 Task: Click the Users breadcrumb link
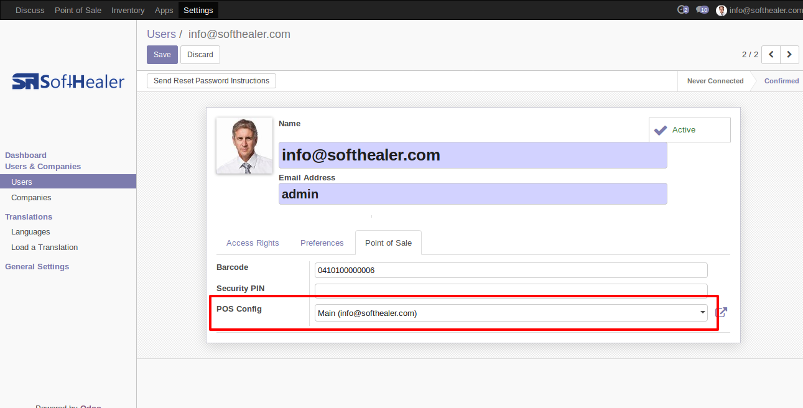161,34
